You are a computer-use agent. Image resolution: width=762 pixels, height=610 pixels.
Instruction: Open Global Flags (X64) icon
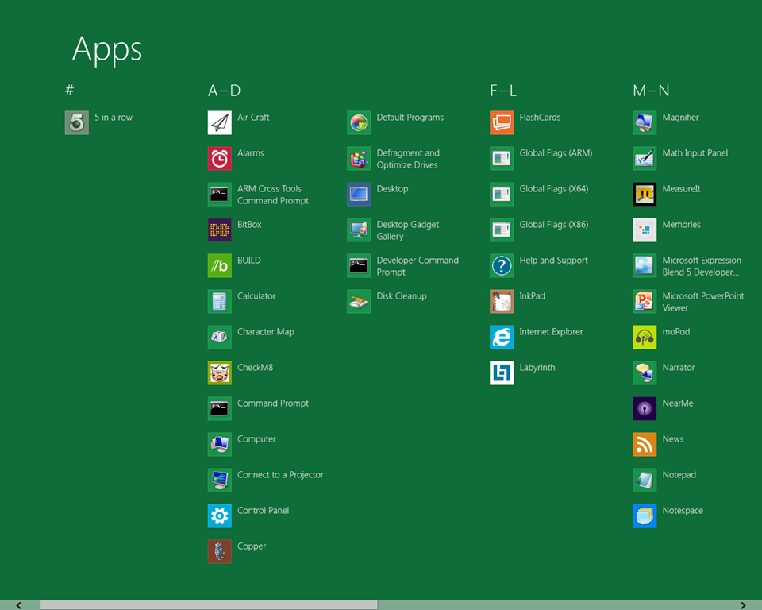502,194
